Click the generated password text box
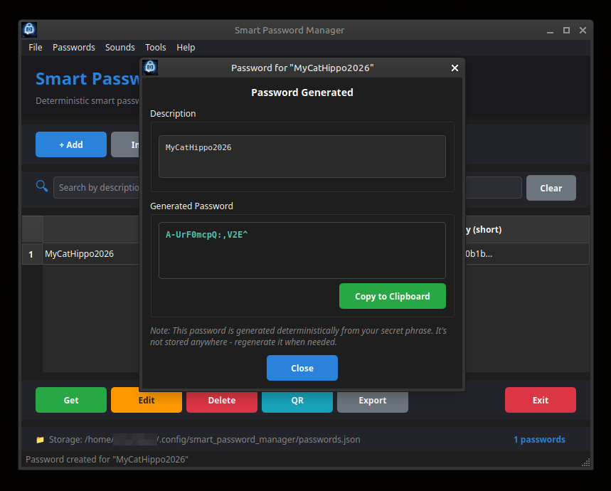Image resolution: width=611 pixels, height=491 pixels. (302, 250)
